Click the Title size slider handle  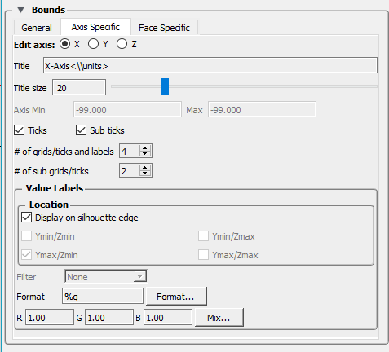(x=165, y=86)
